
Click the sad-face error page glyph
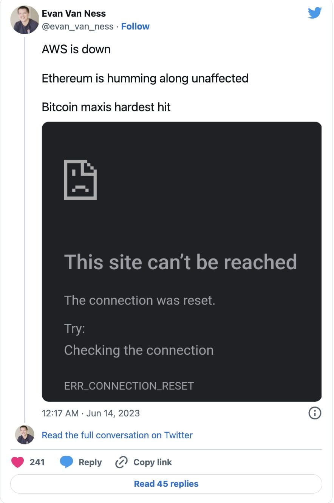pos(80,180)
